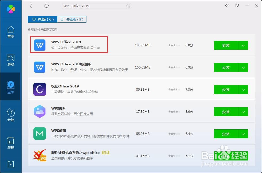This screenshot has width=262, height=173.
Task: Install WPS图片
Action: pyautogui.click(x=226, y=112)
